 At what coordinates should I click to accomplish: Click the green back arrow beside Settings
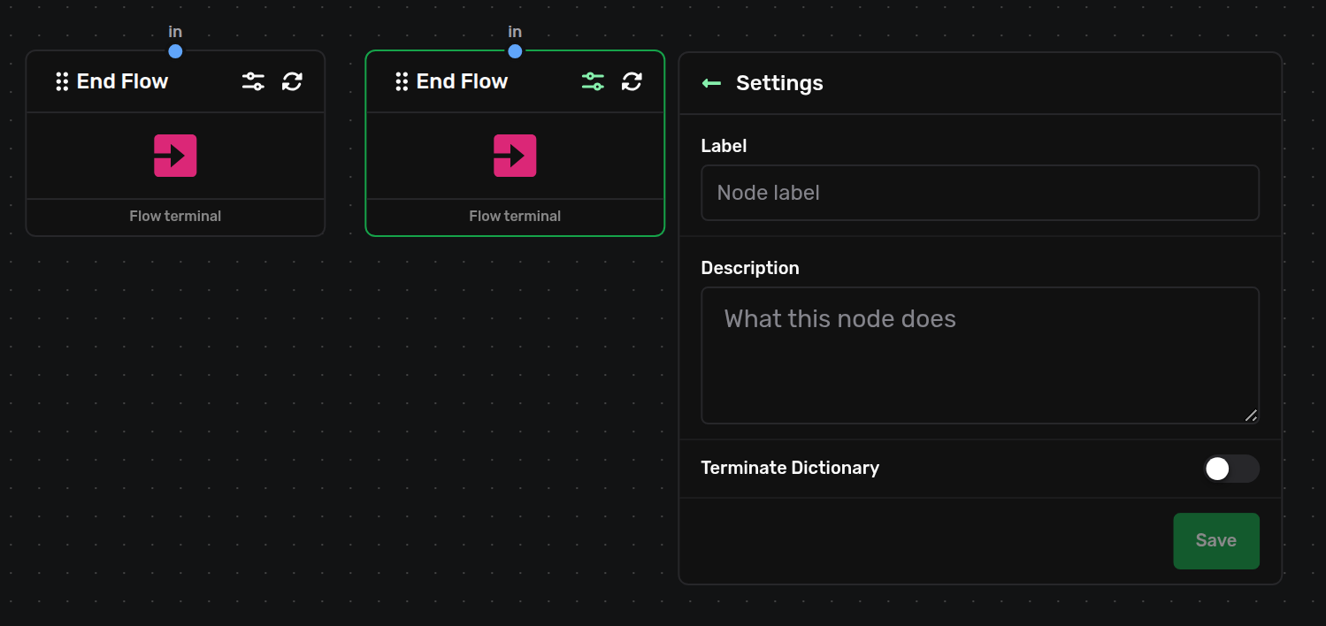click(711, 83)
